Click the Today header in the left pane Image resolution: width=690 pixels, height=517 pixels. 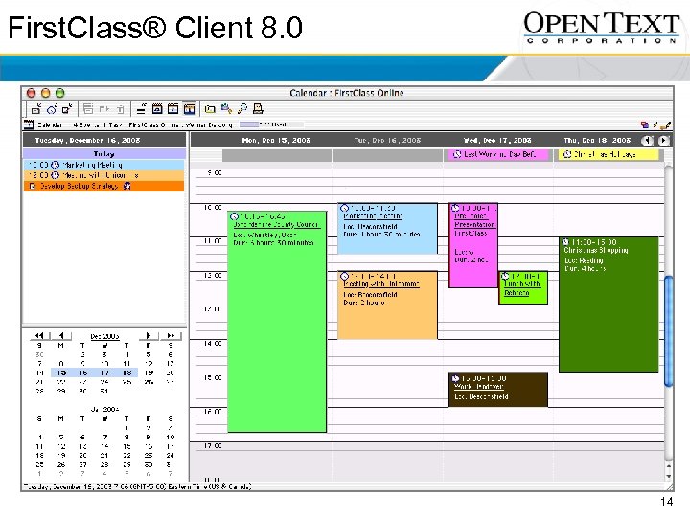coord(103,154)
